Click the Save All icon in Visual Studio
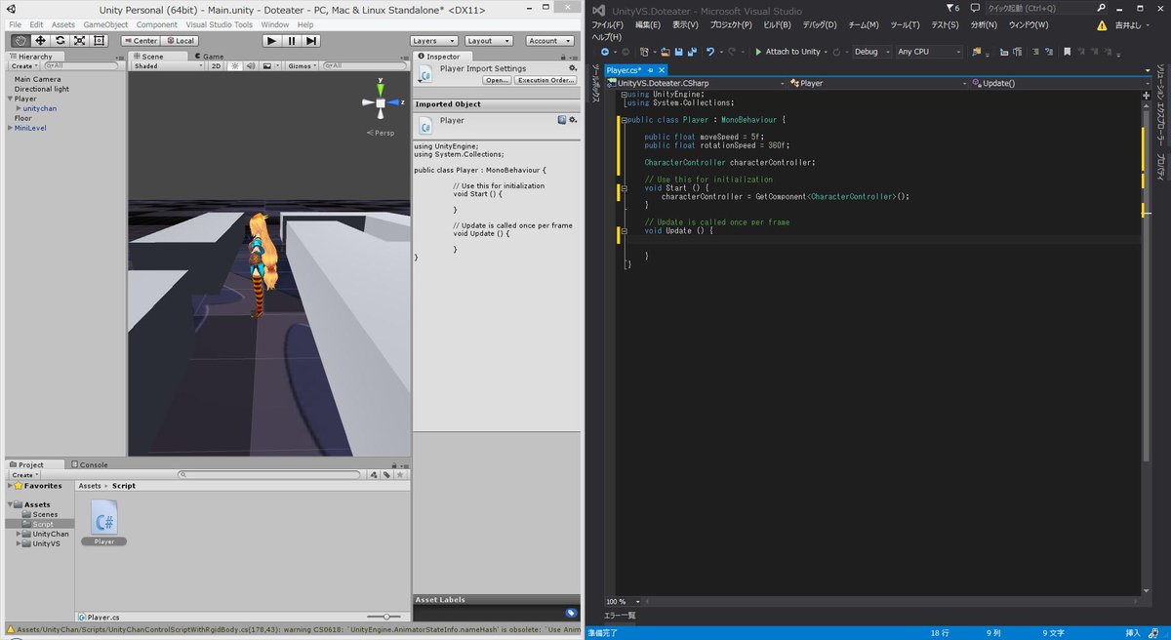The image size is (1171, 640). pos(692,51)
